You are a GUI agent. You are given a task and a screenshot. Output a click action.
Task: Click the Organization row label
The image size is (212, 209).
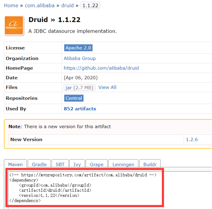tap(22, 59)
